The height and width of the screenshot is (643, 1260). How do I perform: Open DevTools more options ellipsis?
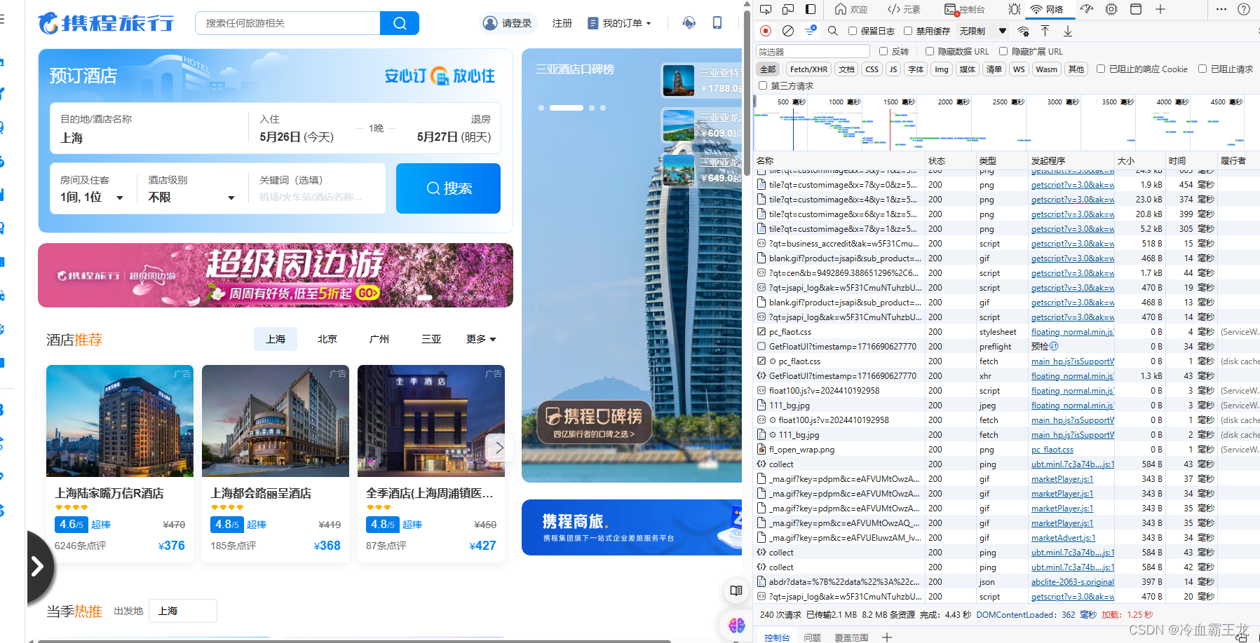1221,9
